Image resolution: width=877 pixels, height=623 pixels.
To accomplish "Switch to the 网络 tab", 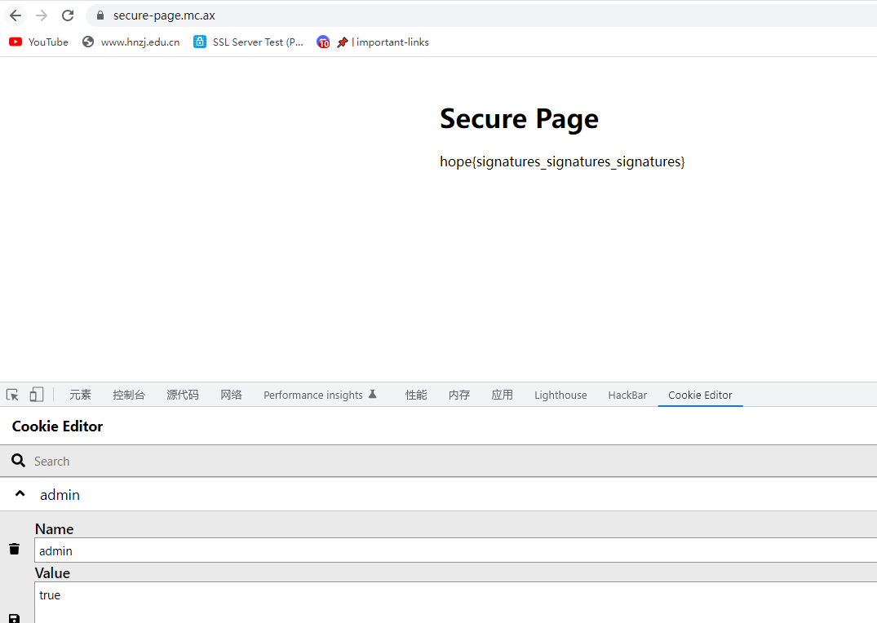I will coord(231,395).
